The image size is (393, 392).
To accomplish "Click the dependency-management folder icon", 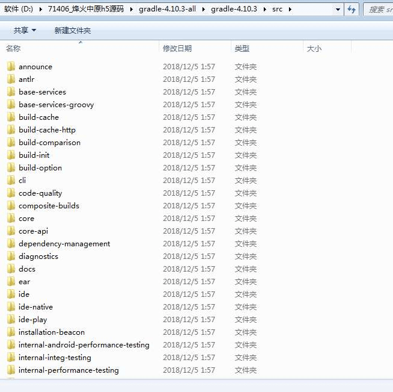I will pyautogui.click(x=11, y=244).
